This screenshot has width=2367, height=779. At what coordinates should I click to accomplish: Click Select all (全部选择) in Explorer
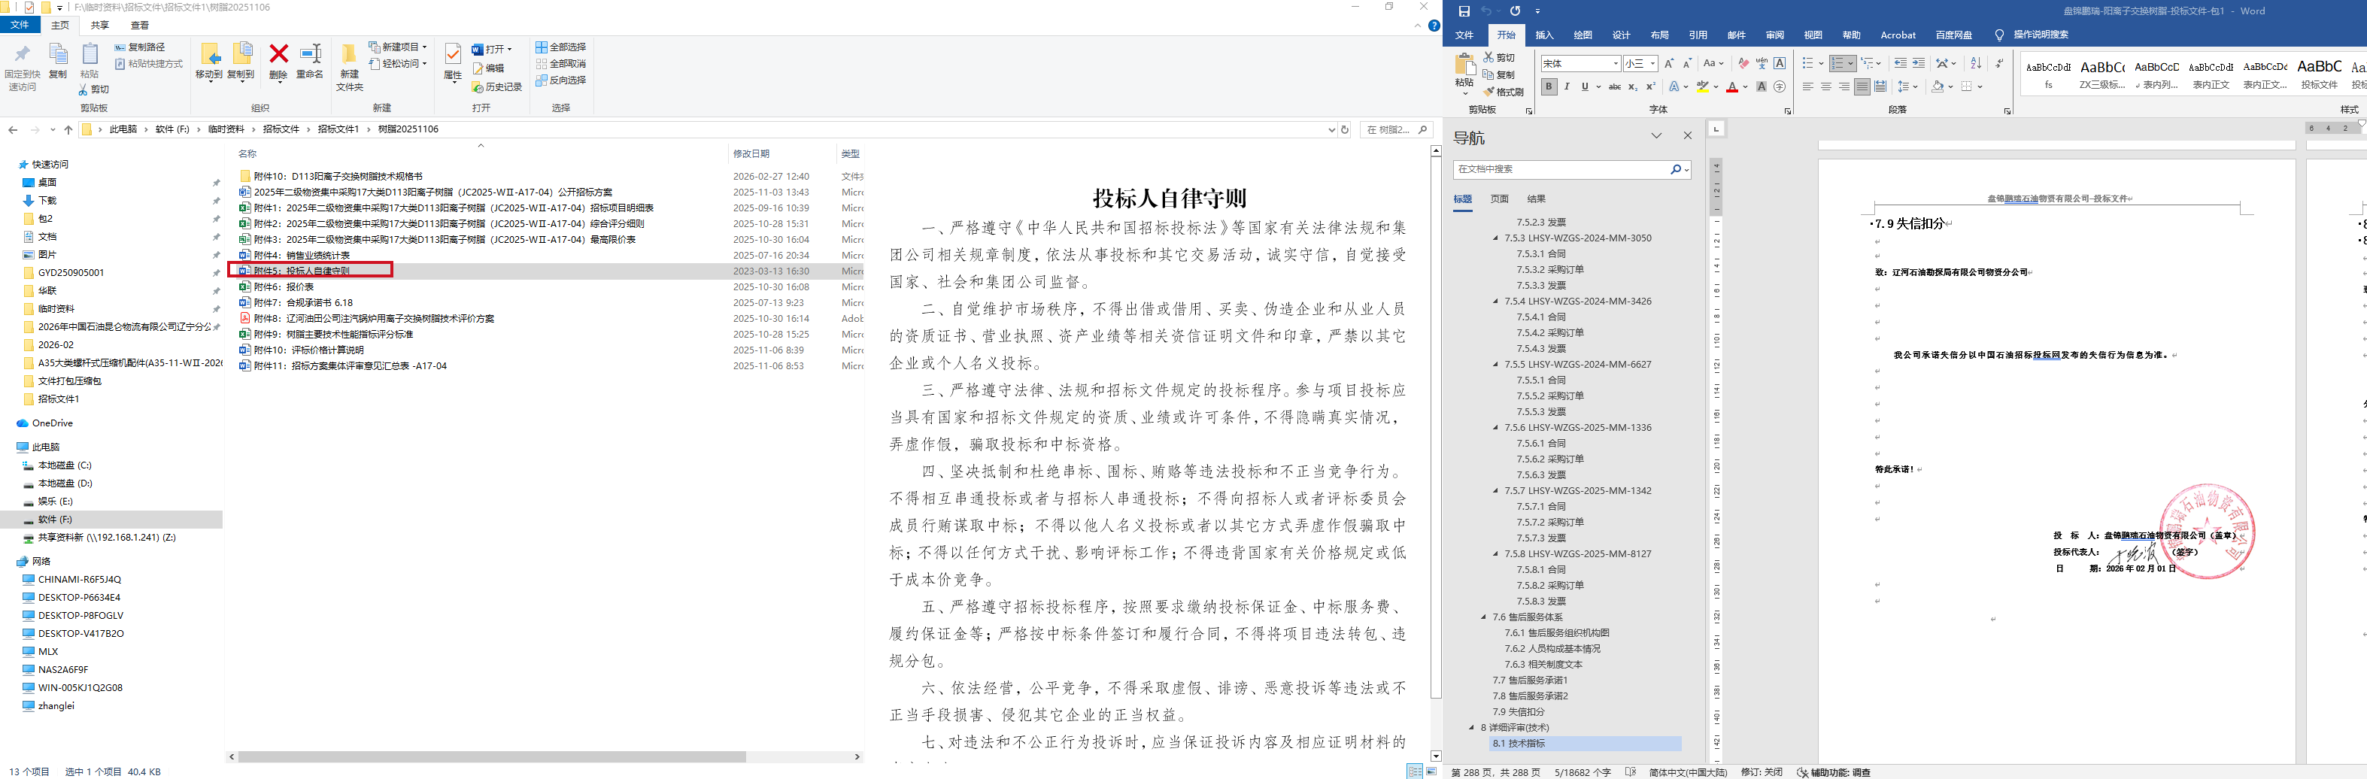tap(560, 47)
